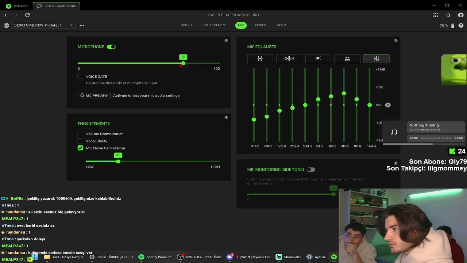467x263 pixels.
Task: Open Ayarlar settings from the taskbar
Action: pos(316,257)
